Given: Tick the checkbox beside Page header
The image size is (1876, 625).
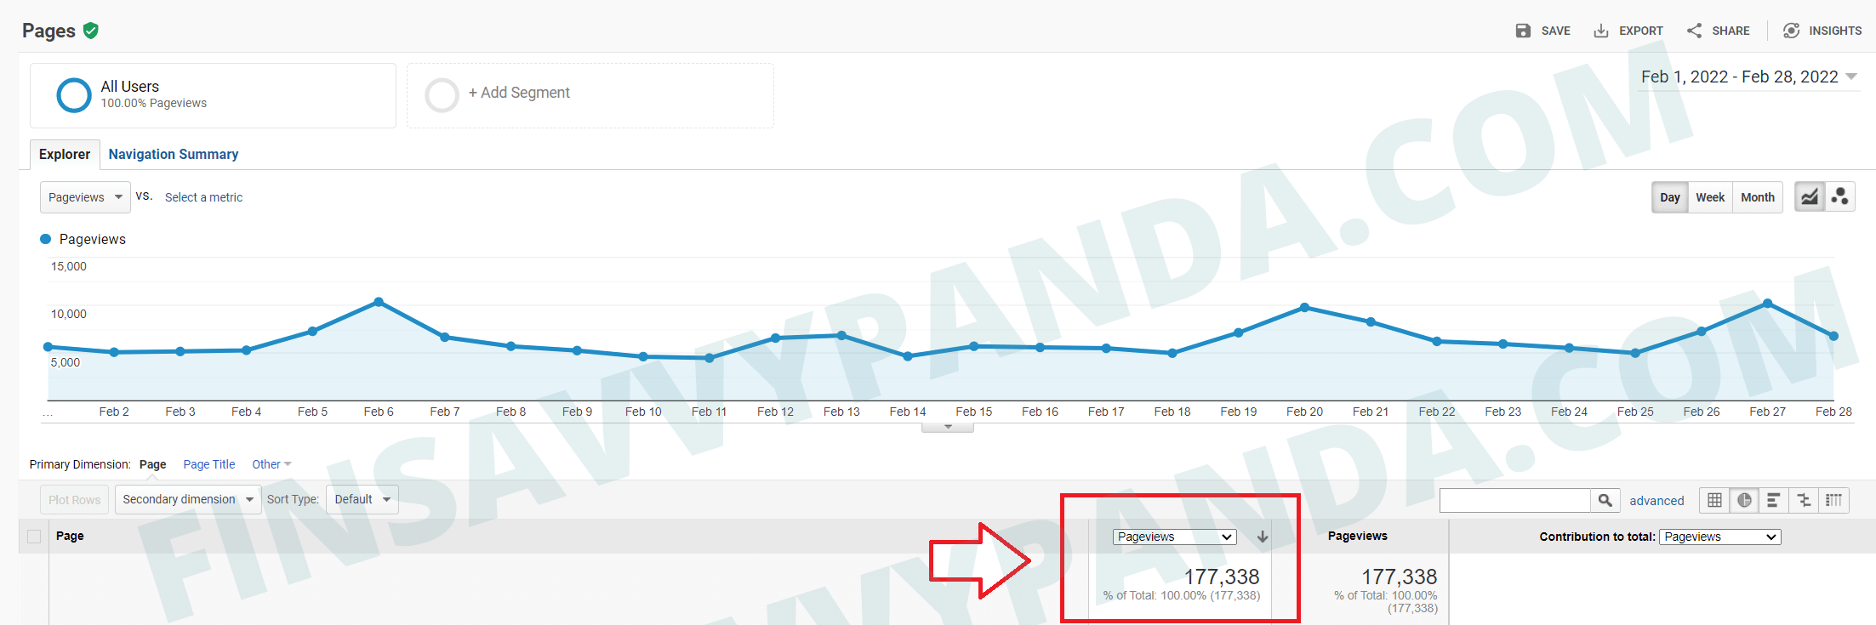Looking at the screenshot, I should 34,537.
